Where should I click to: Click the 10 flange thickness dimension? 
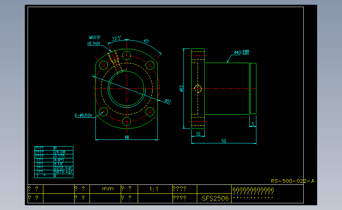click(x=198, y=134)
